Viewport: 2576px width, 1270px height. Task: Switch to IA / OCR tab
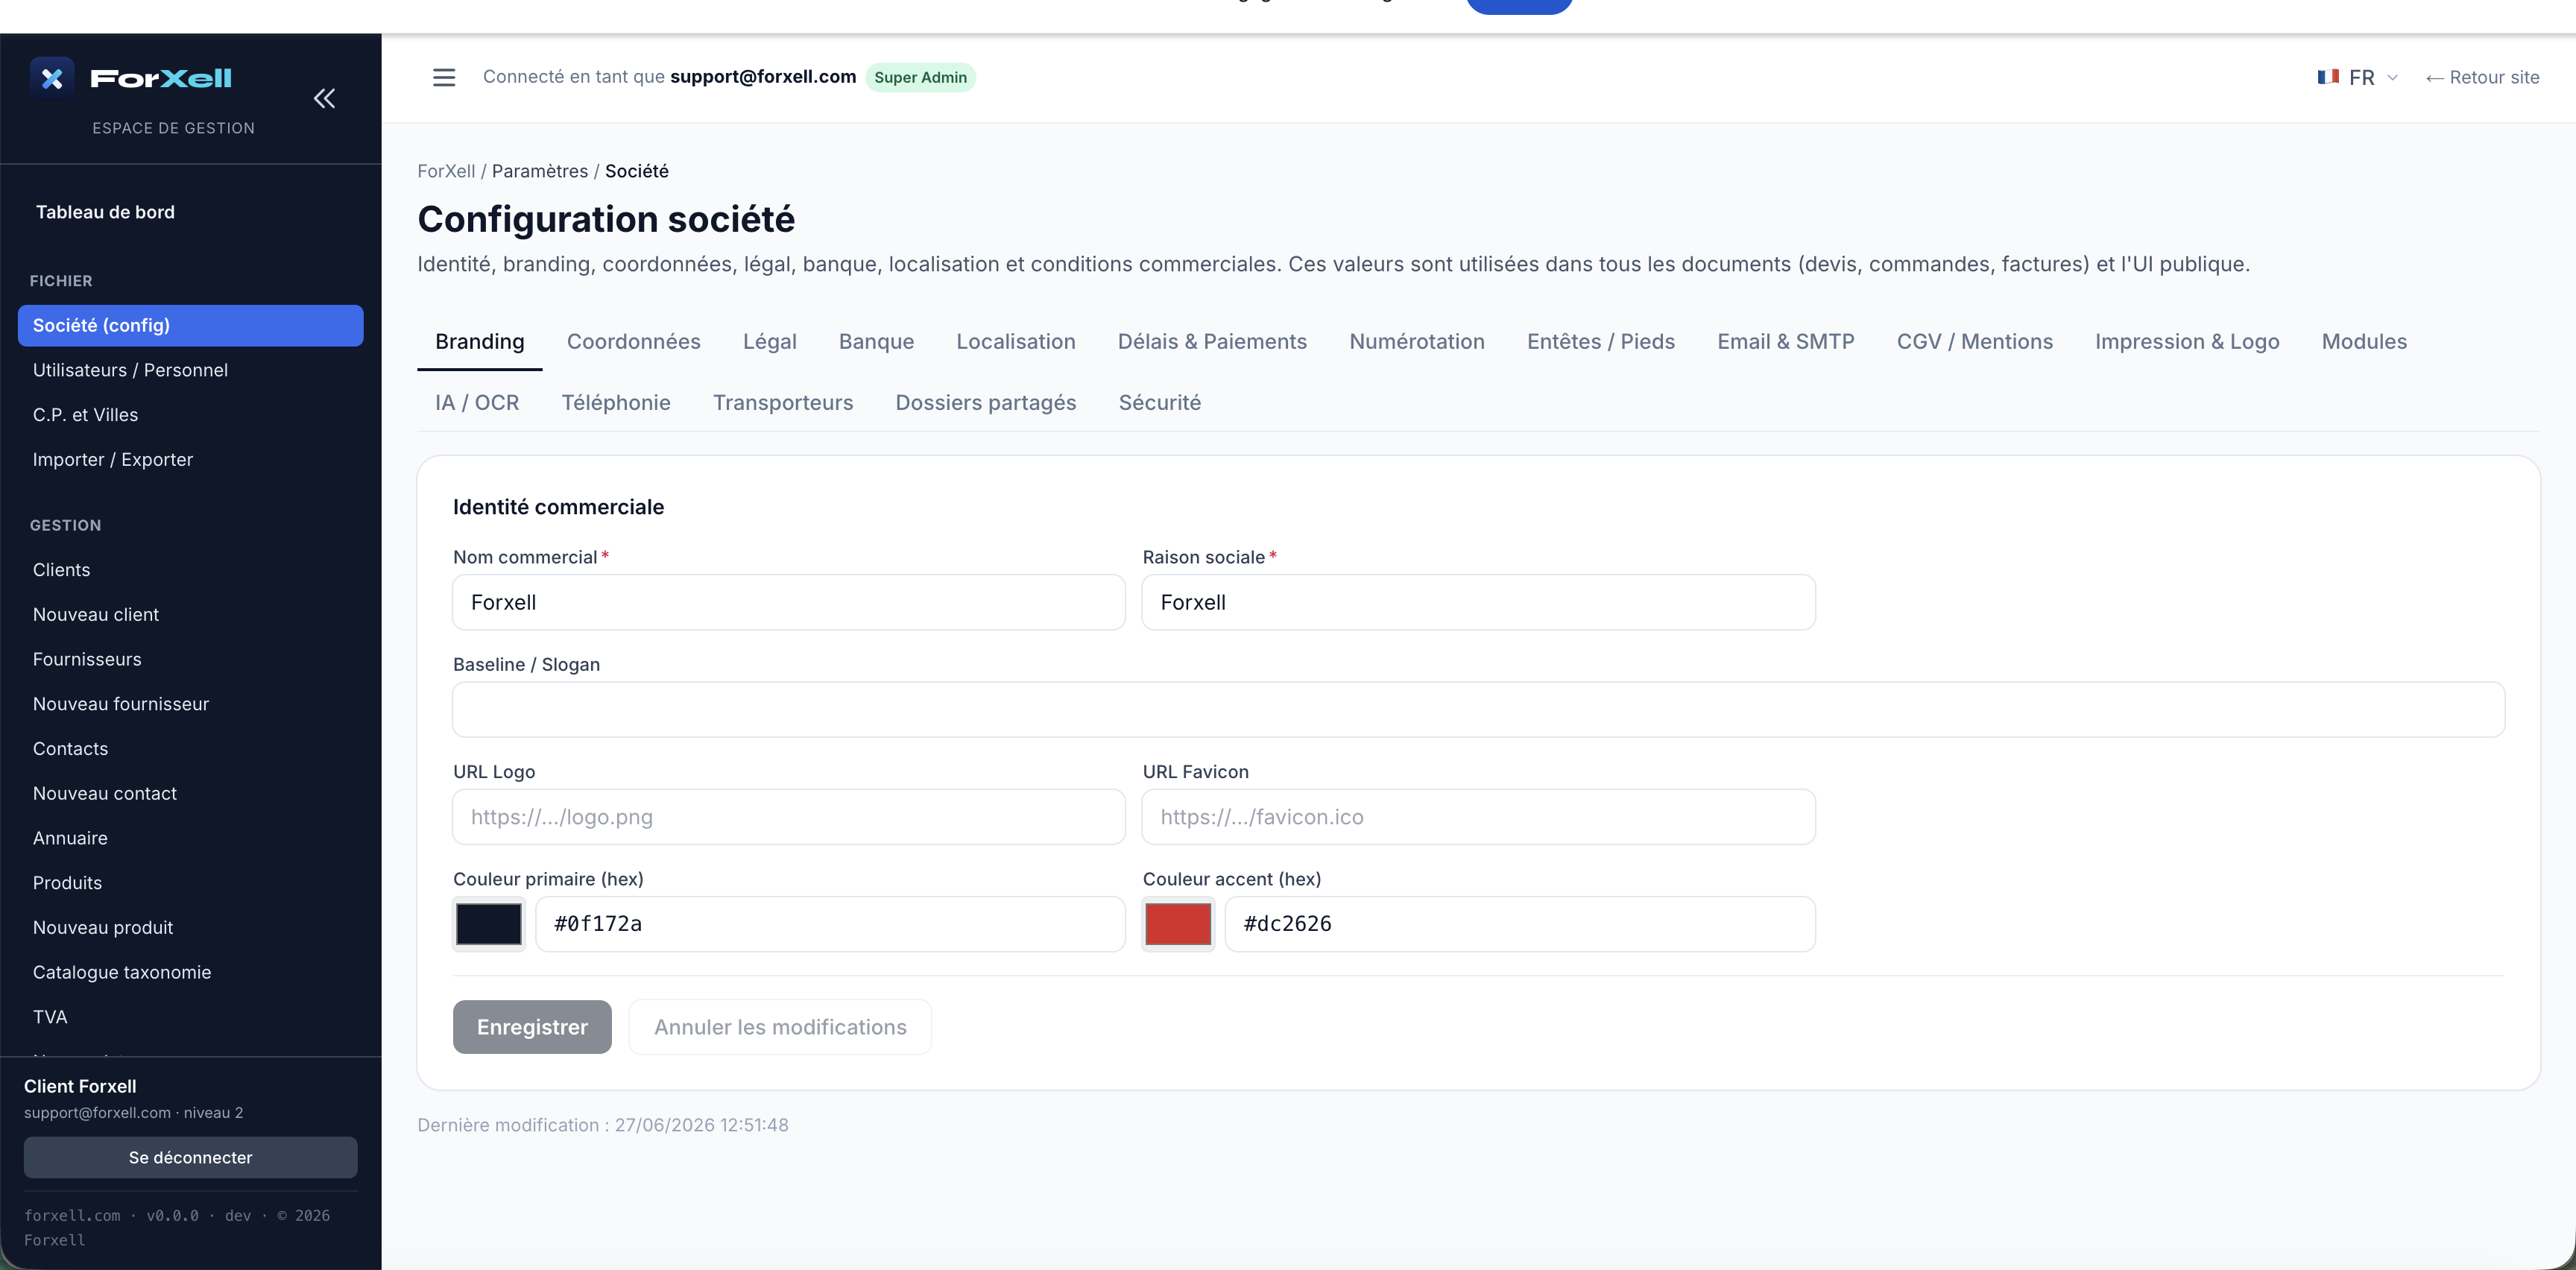(x=477, y=403)
